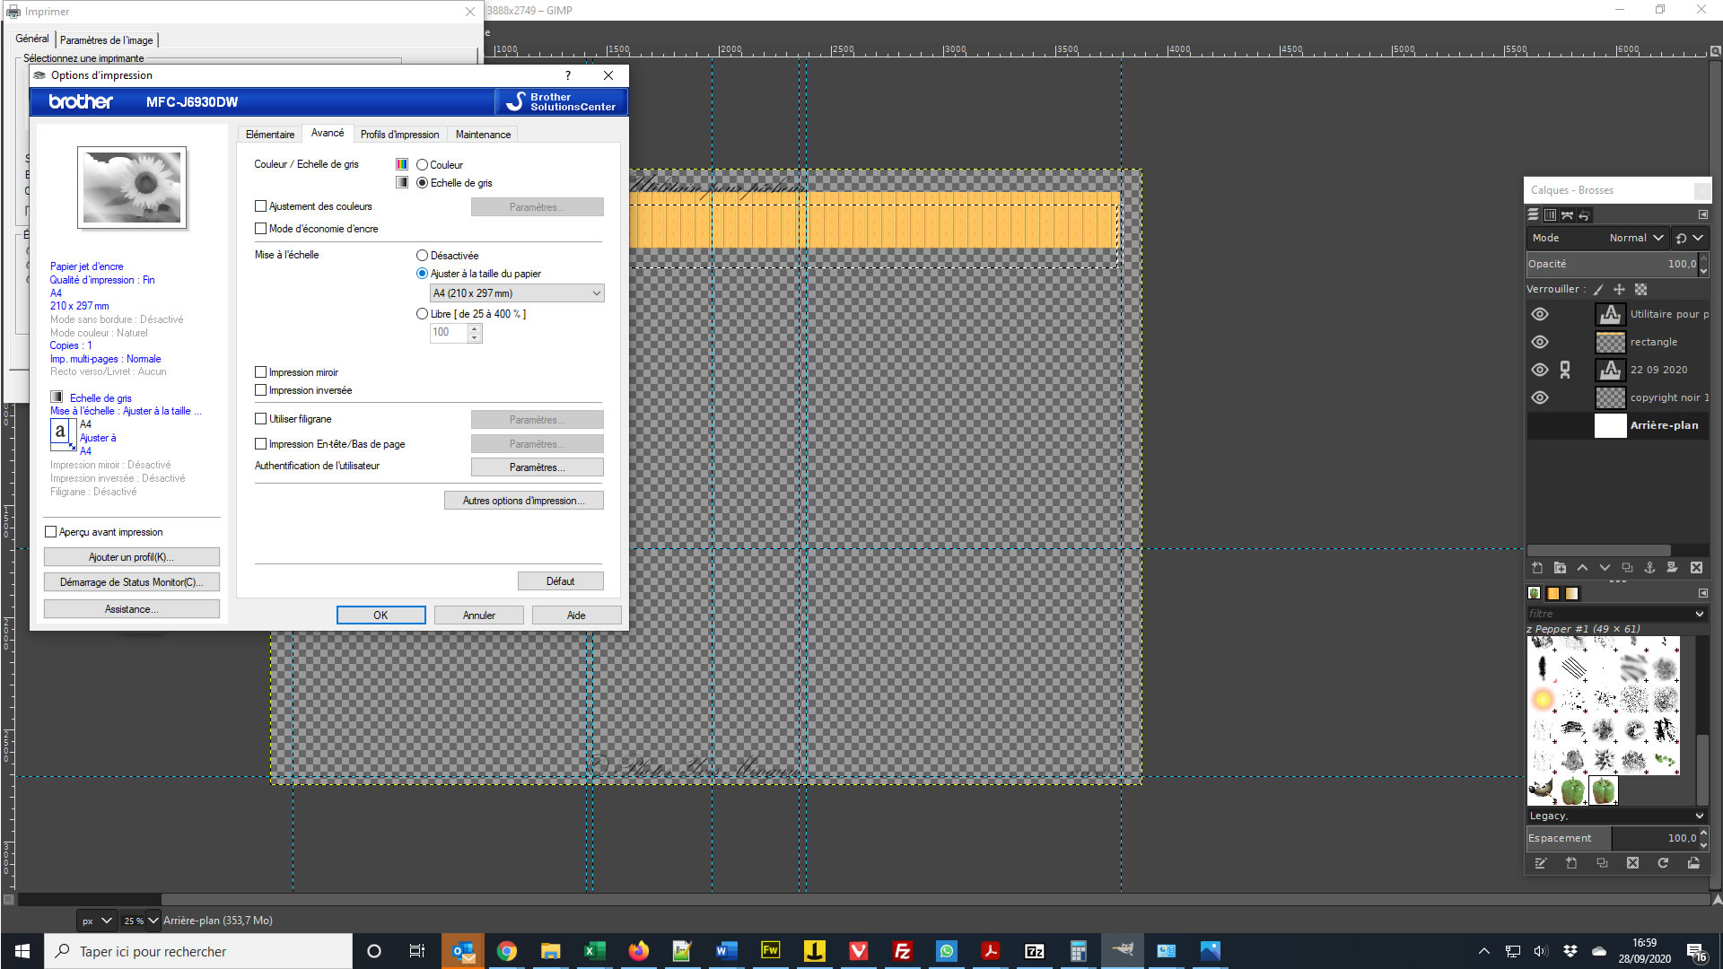
Task: Duplicate layer using layers panel icon
Action: (1627, 568)
